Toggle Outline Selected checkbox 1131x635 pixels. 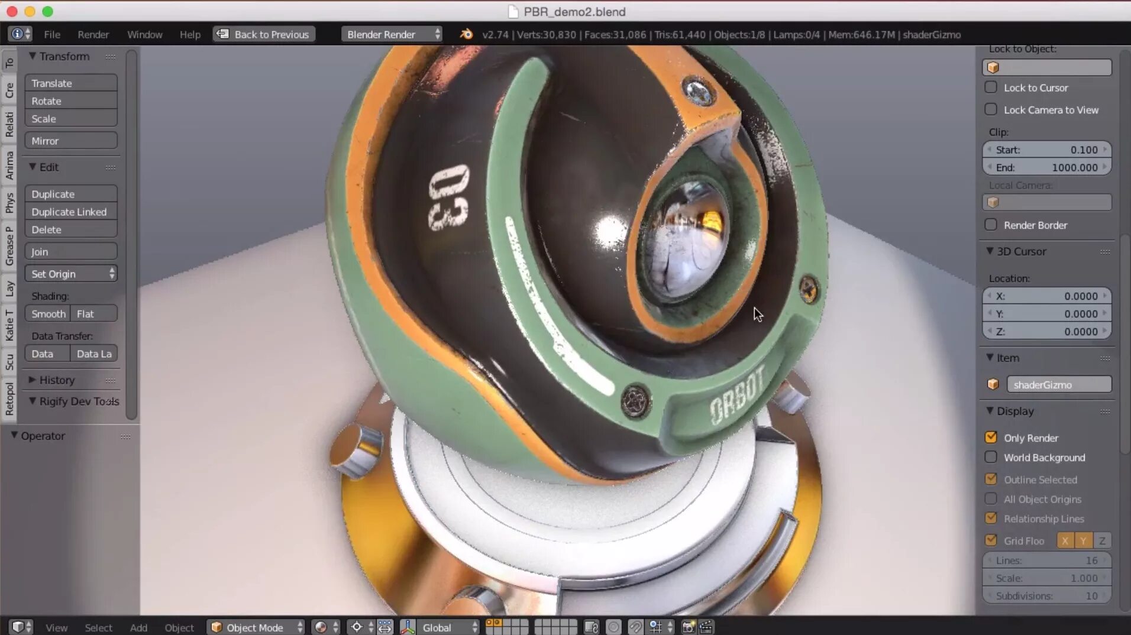pos(991,479)
